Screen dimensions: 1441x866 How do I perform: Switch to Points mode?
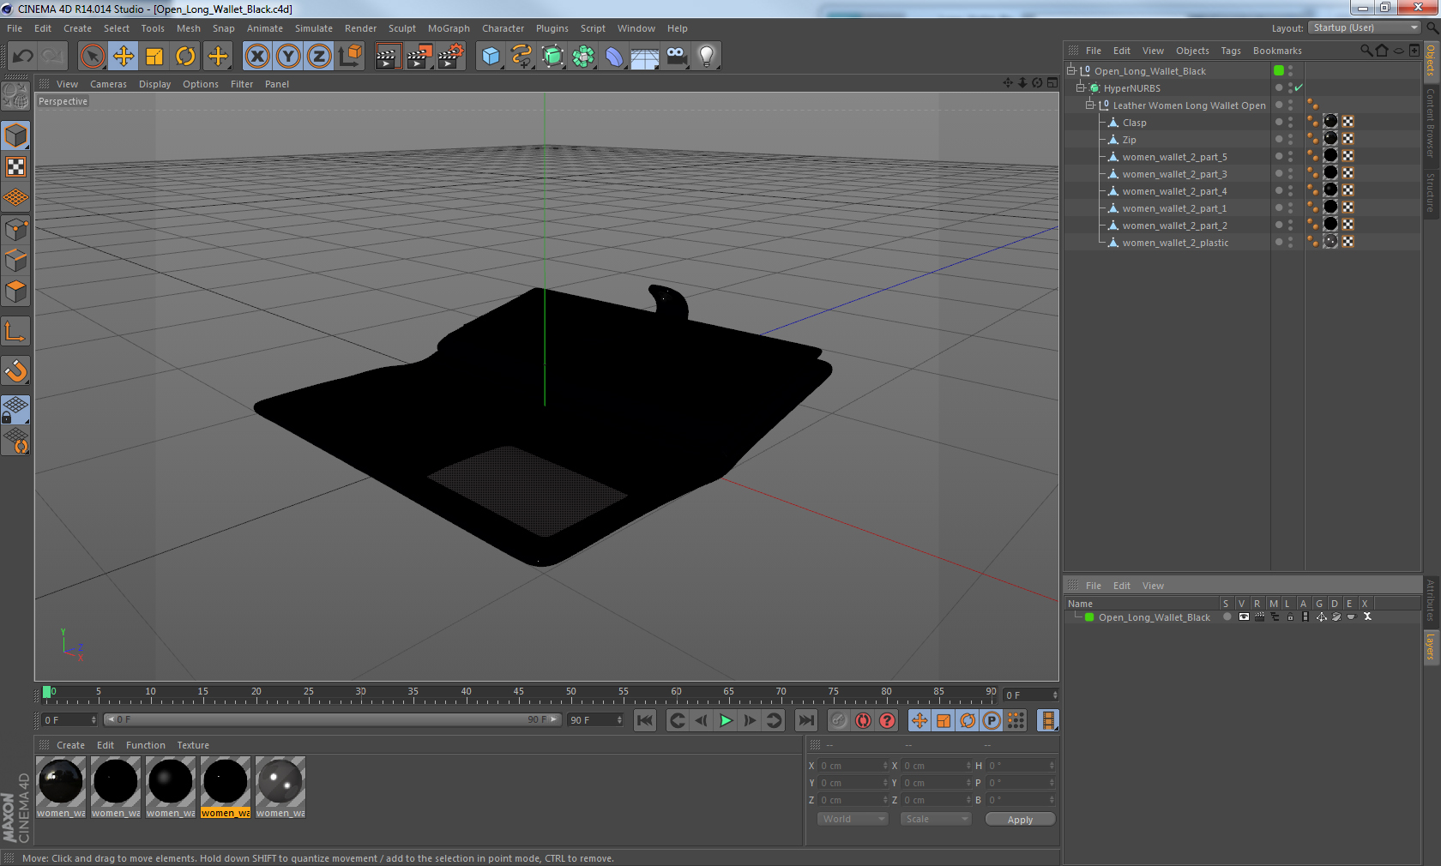[x=15, y=229]
